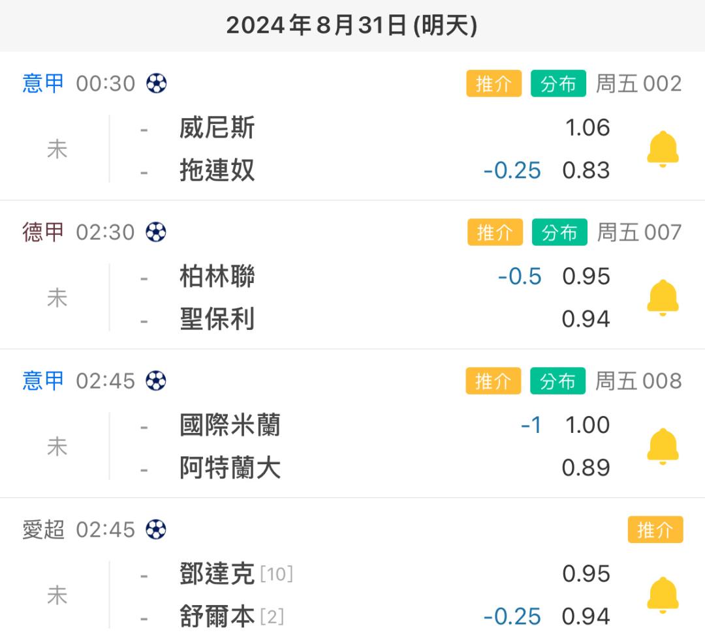Tap the soccer ball icon next to 00:30
Image resolution: width=705 pixels, height=637 pixels.
coord(157,83)
